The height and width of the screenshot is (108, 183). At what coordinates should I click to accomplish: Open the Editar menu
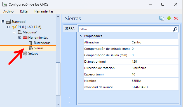[24, 11]
